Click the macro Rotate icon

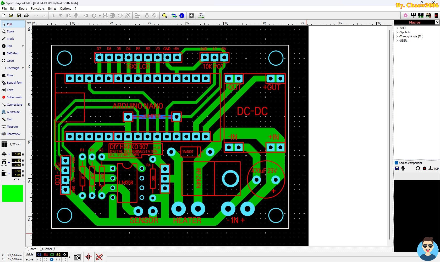(418, 168)
